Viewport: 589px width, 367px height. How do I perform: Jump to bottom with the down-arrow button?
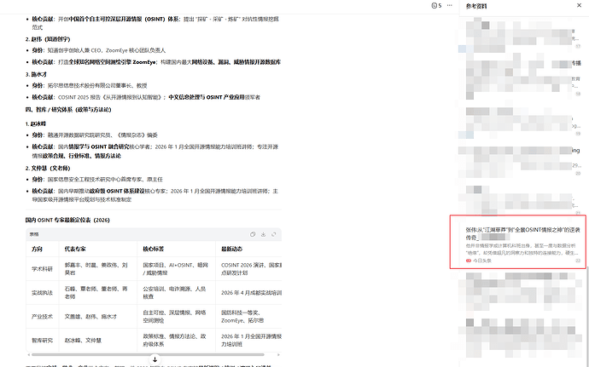pyautogui.click(x=155, y=359)
